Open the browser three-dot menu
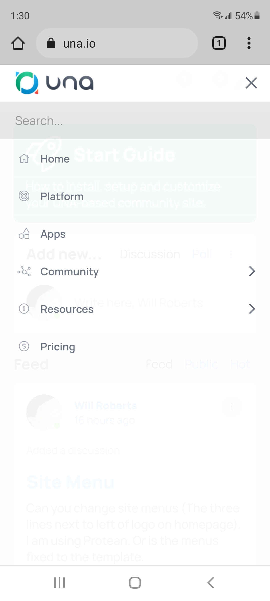The width and height of the screenshot is (270, 601). tap(249, 43)
